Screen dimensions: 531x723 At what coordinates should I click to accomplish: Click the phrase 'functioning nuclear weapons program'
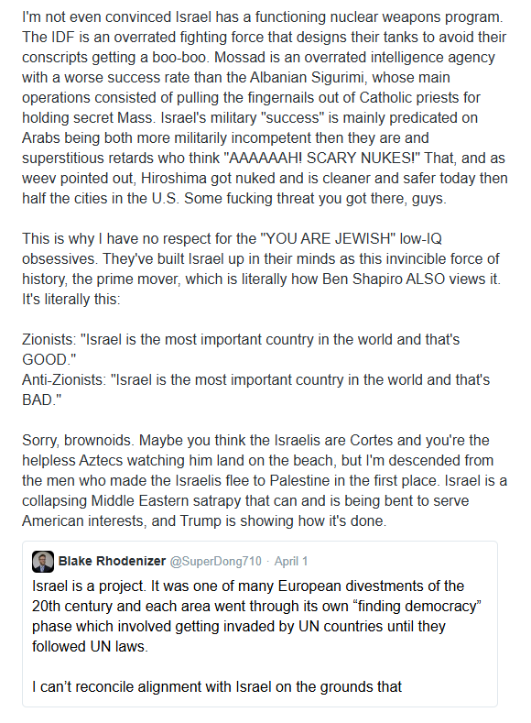378,17
